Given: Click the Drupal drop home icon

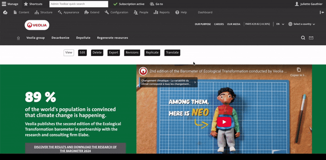Looking at the screenshot, I should click(x=5, y=13).
